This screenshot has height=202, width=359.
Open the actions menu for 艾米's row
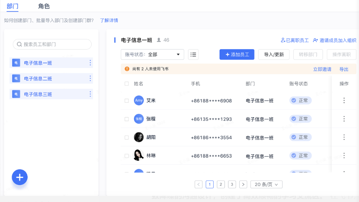(344, 100)
